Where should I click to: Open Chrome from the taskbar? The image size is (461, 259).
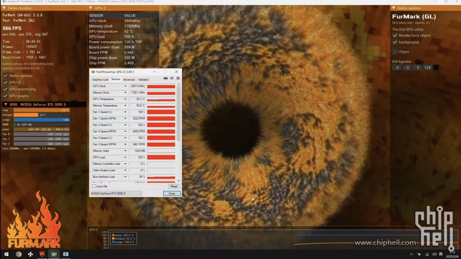[18, 254]
